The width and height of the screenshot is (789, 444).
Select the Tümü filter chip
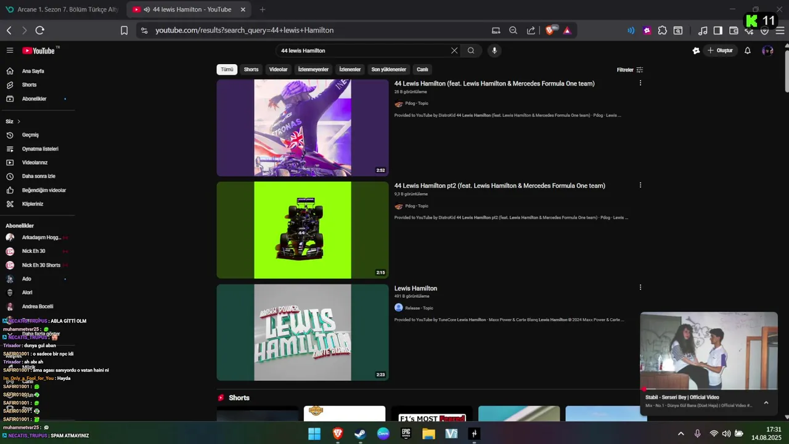point(227,70)
